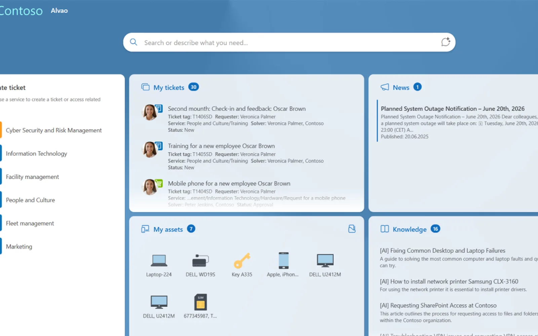Viewport: 538px width, 336px height.
Task: Click Veronica's avatar on Second mounth ticket
Action: [150, 112]
